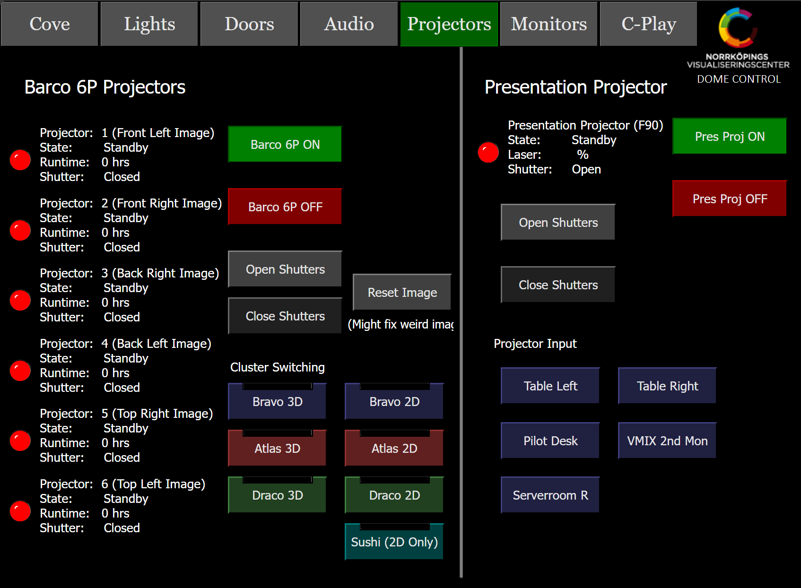Click the Laser percentage value
The width and height of the screenshot is (801, 588).
pyautogui.click(x=583, y=155)
